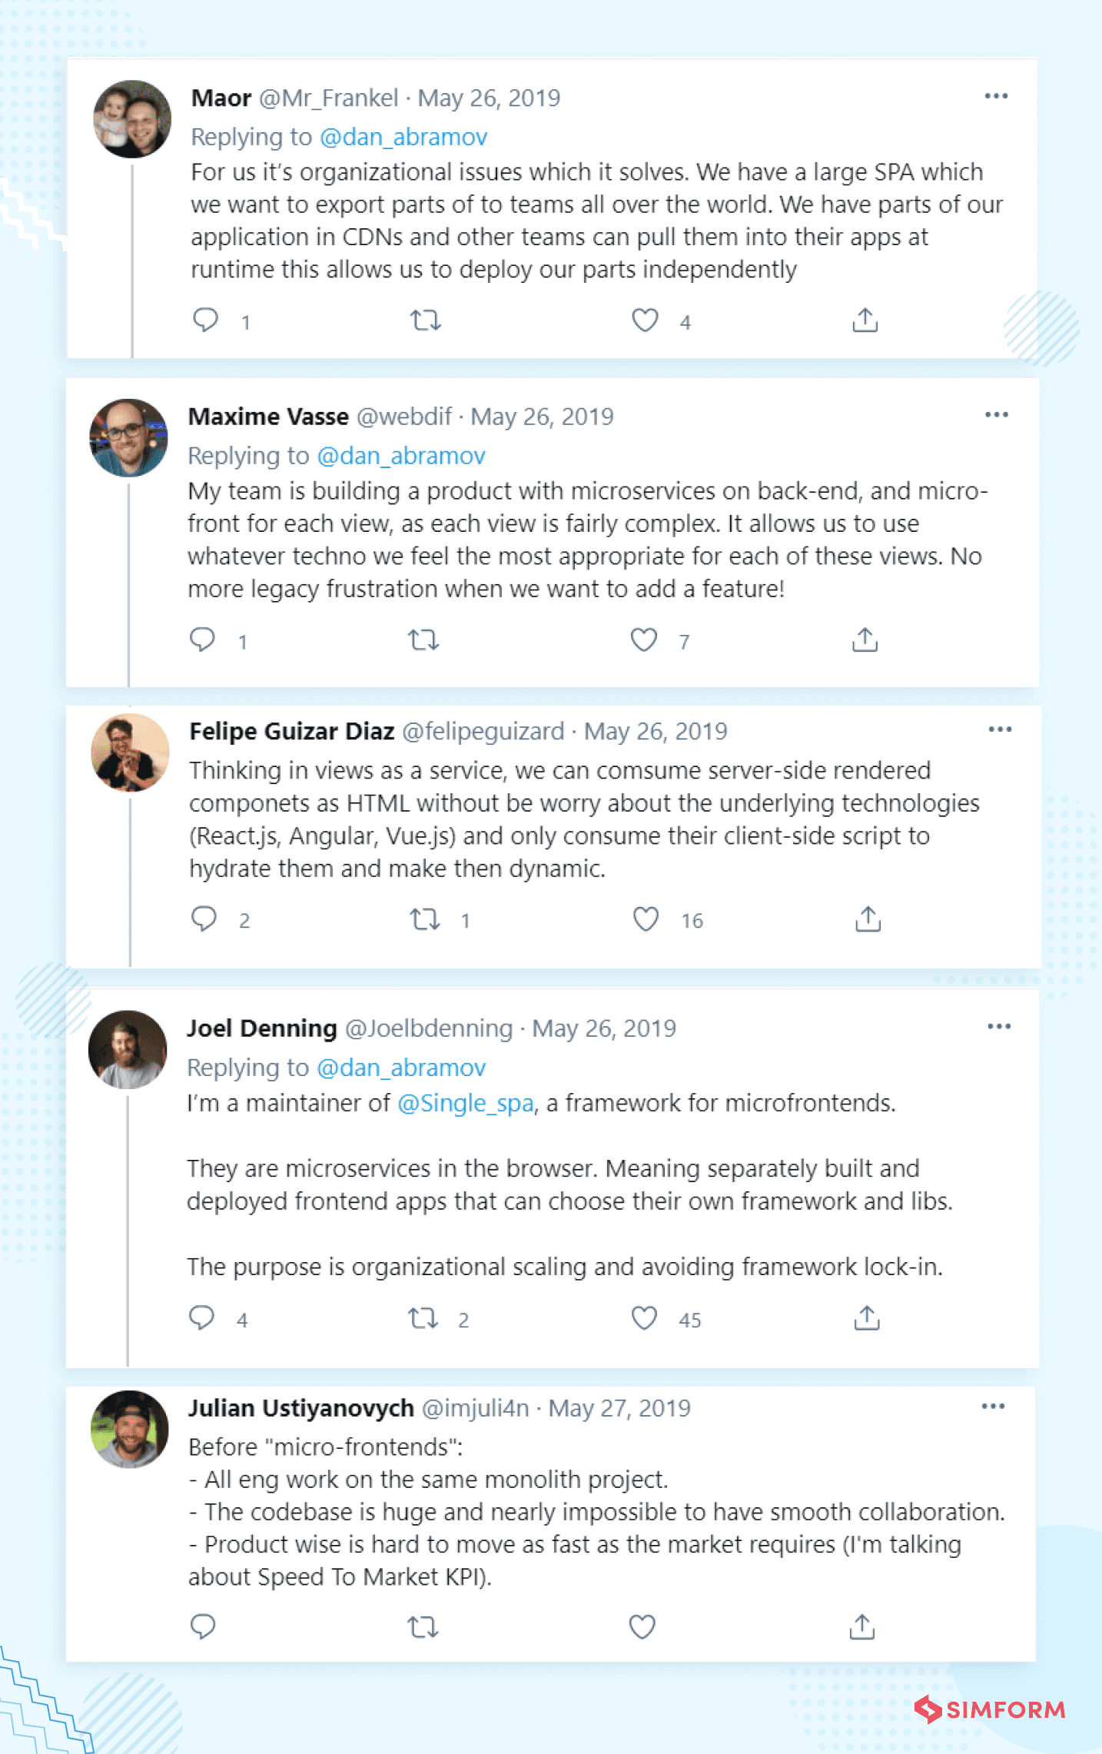Share Maor's tweet via upload icon
The height and width of the screenshot is (1754, 1102).
(865, 320)
